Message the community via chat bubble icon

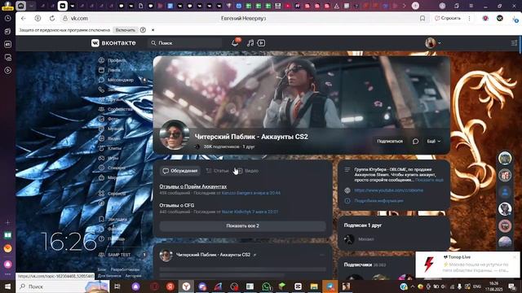pyautogui.click(x=415, y=141)
